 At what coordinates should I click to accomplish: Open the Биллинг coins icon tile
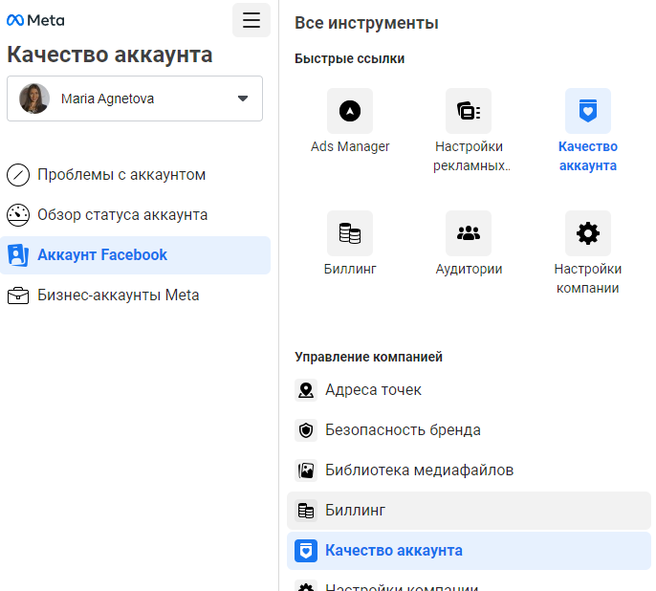pos(350,233)
